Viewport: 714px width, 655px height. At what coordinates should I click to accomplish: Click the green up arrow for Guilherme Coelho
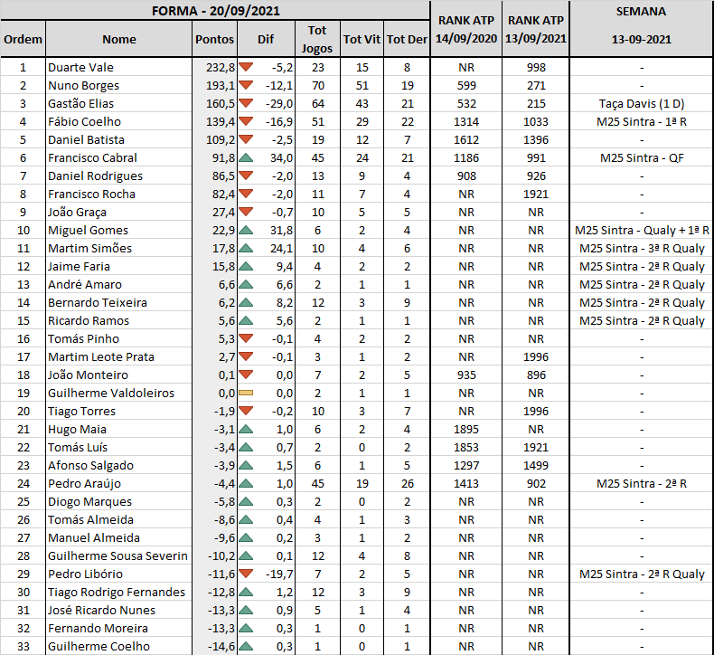click(x=246, y=646)
